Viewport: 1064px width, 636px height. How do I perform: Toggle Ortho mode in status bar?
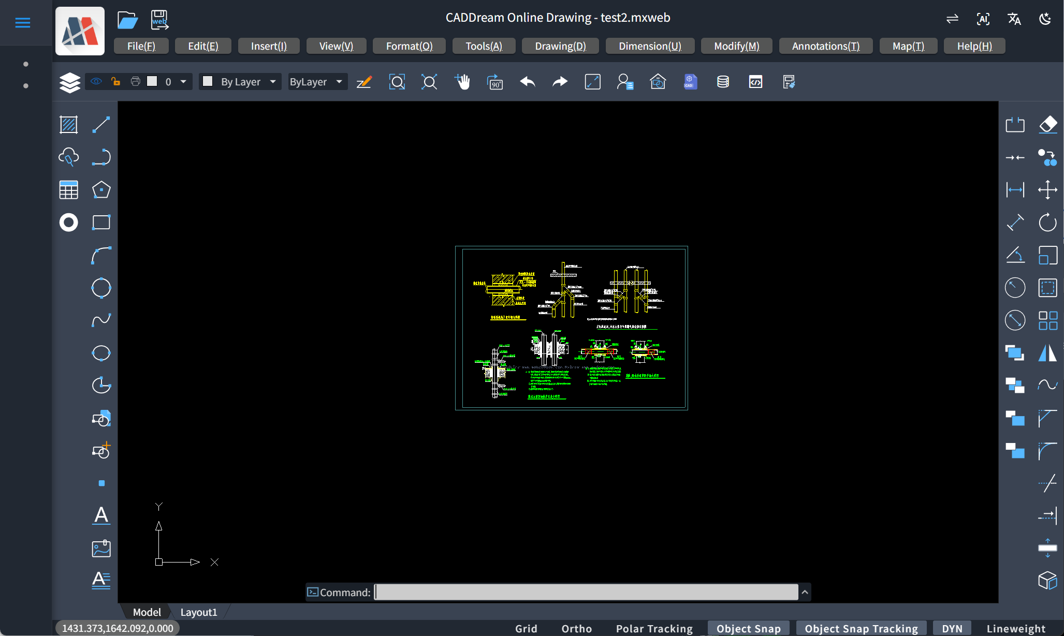[x=576, y=628]
